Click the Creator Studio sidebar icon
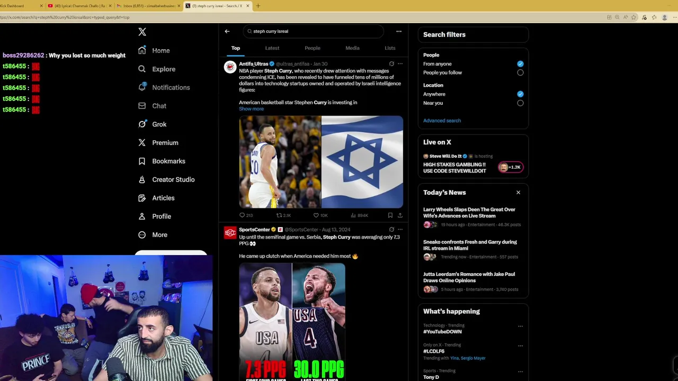This screenshot has height=381, width=678. pyautogui.click(x=142, y=179)
